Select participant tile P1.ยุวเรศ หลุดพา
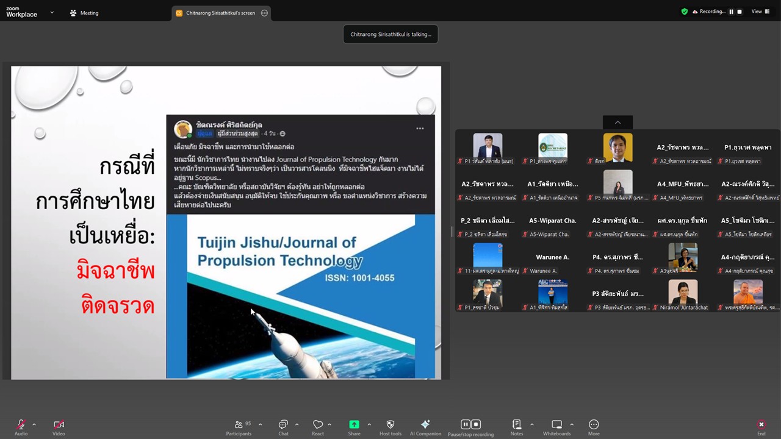Screen dimensions: 781x439 point(747,149)
